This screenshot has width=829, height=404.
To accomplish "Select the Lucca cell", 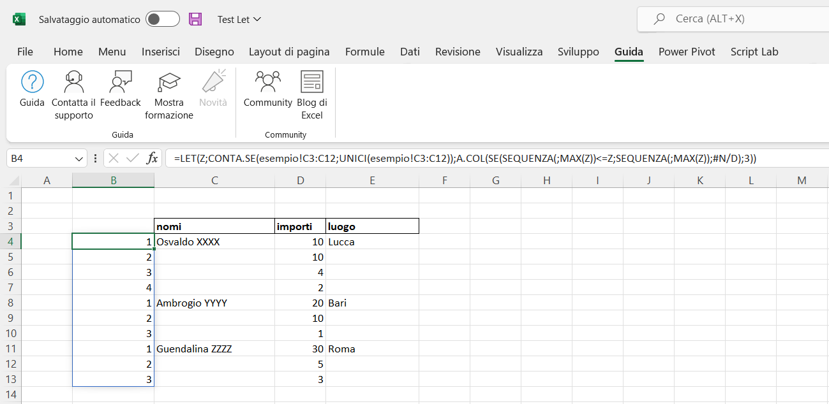I will point(372,242).
